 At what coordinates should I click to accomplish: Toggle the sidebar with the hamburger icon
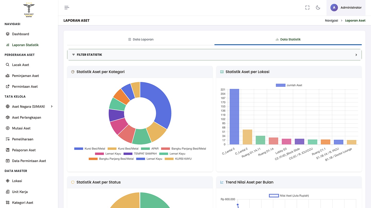[x=67, y=7]
